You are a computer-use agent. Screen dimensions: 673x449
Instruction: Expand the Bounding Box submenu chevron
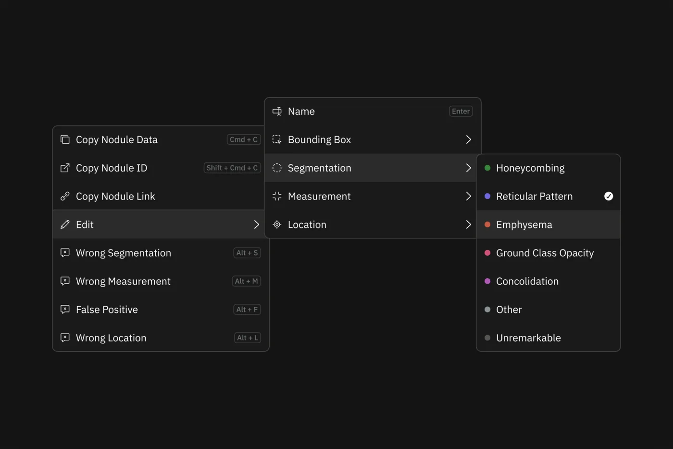[468, 139]
